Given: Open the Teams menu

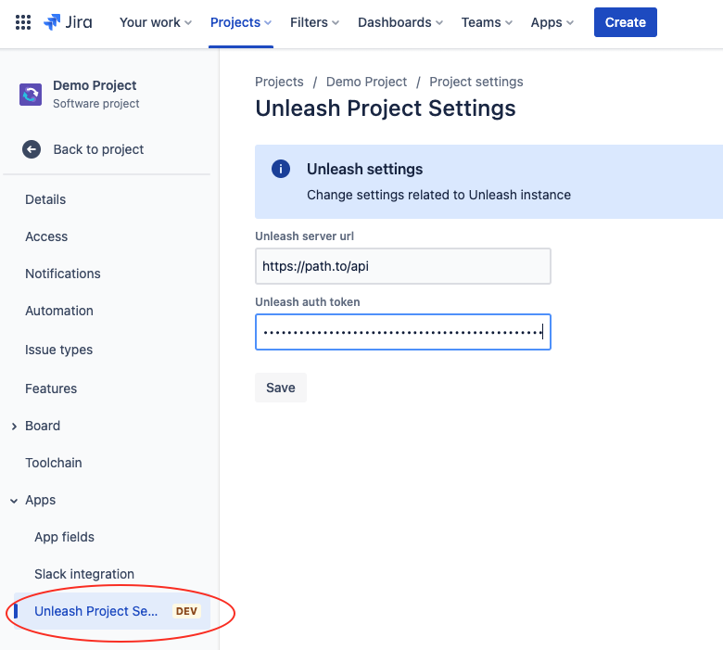Looking at the screenshot, I should click(x=487, y=22).
